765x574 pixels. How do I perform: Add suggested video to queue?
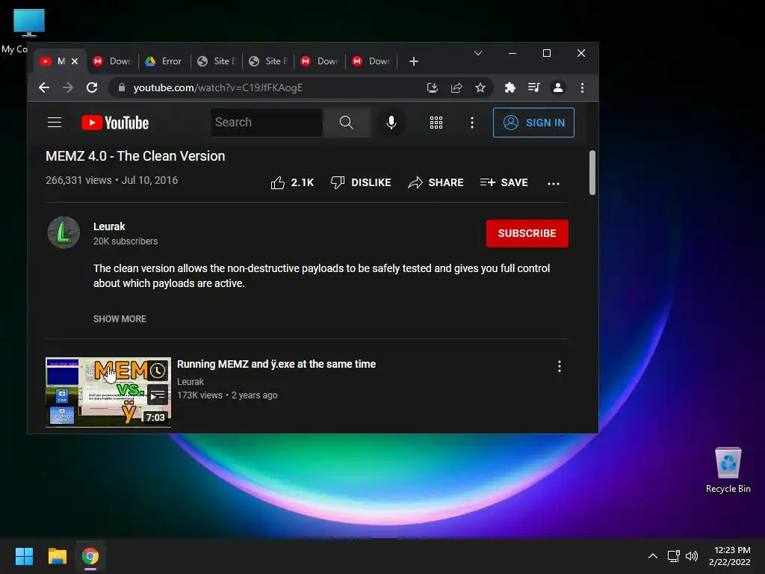coord(158,395)
